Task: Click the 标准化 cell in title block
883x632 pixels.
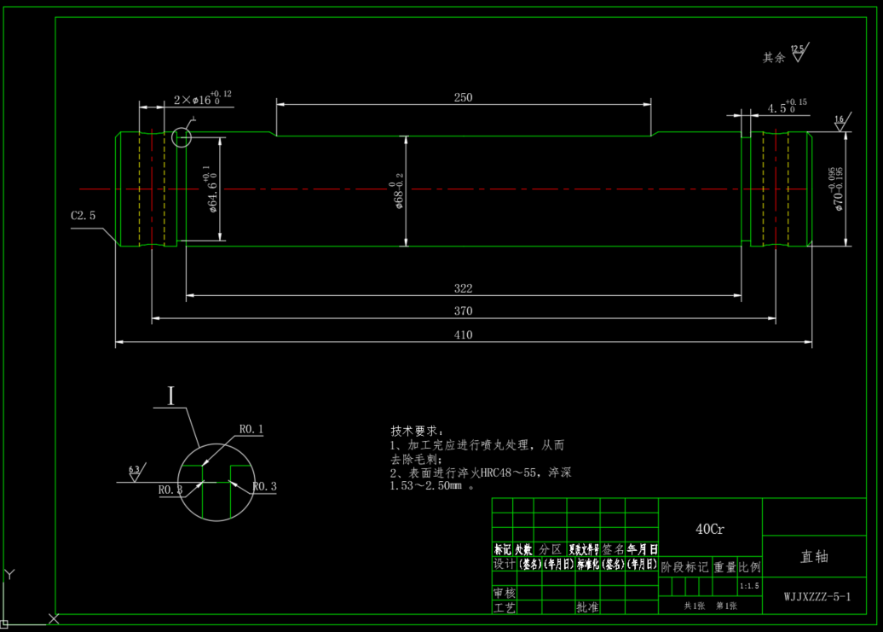Action: [587, 564]
